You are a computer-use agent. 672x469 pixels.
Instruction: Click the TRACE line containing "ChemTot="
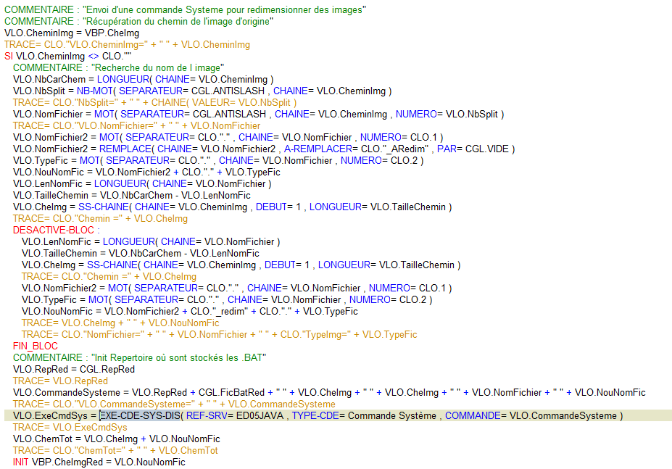click(115, 451)
